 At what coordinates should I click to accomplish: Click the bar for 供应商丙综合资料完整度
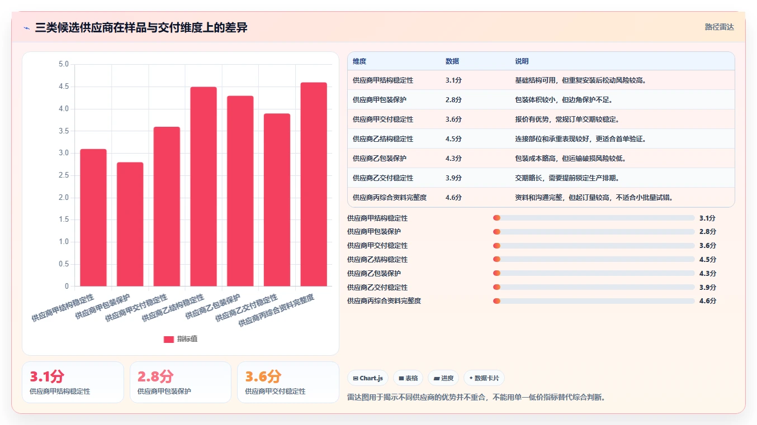pos(314,184)
